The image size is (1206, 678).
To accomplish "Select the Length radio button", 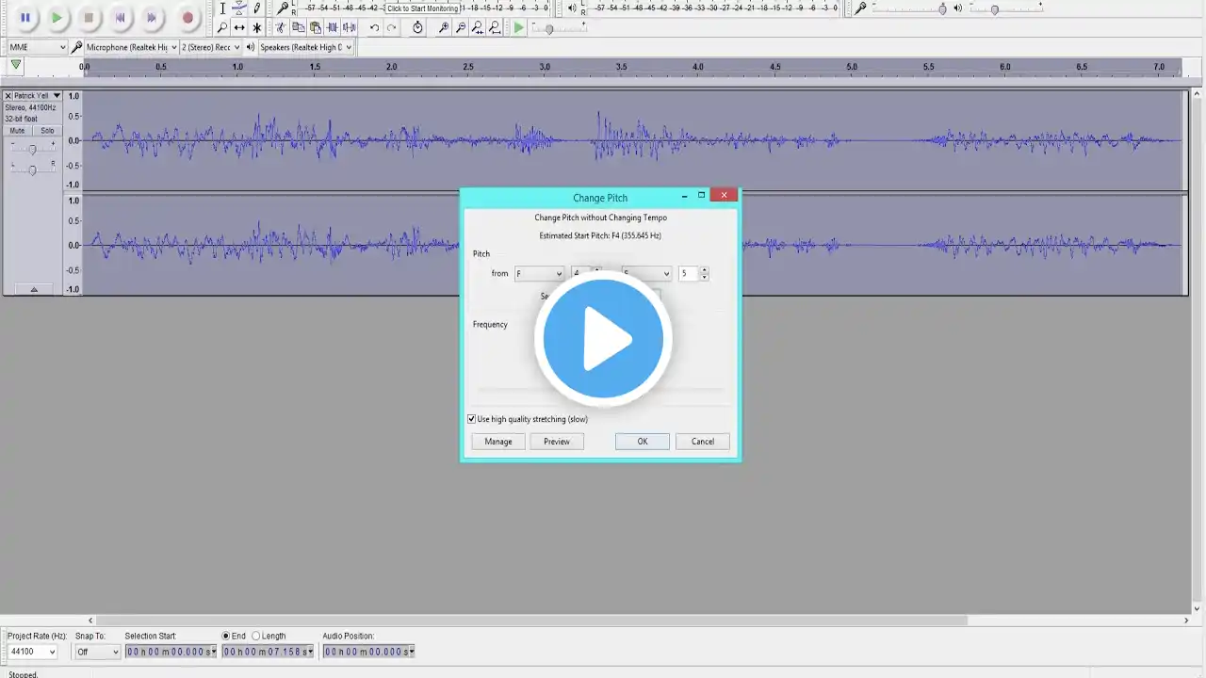I will point(256,636).
